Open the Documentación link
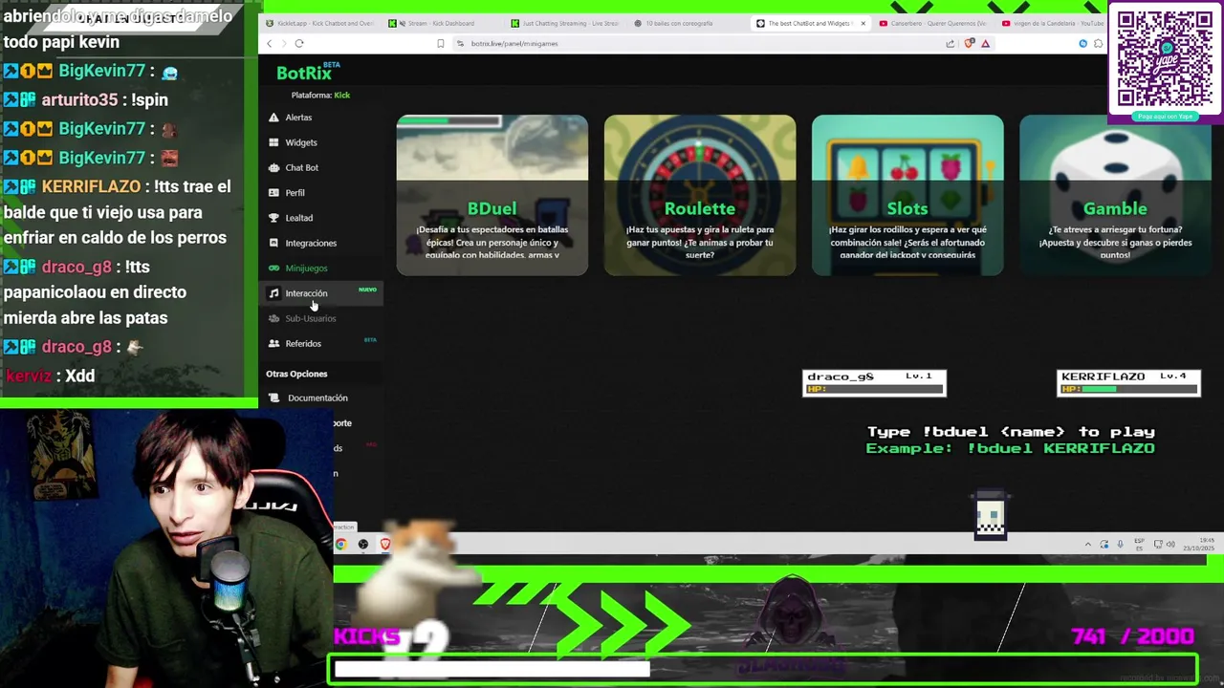Image resolution: width=1224 pixels, height=688 pixels. (x=317, y=398)
